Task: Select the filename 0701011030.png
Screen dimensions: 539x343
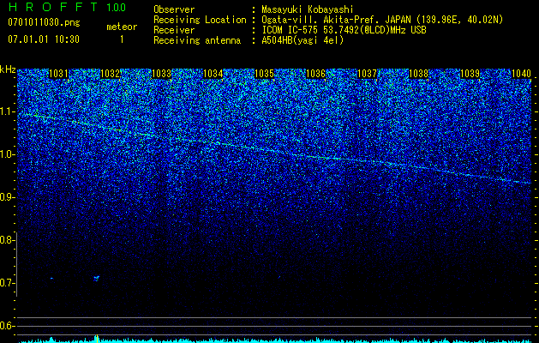Action: coord(44,22)
